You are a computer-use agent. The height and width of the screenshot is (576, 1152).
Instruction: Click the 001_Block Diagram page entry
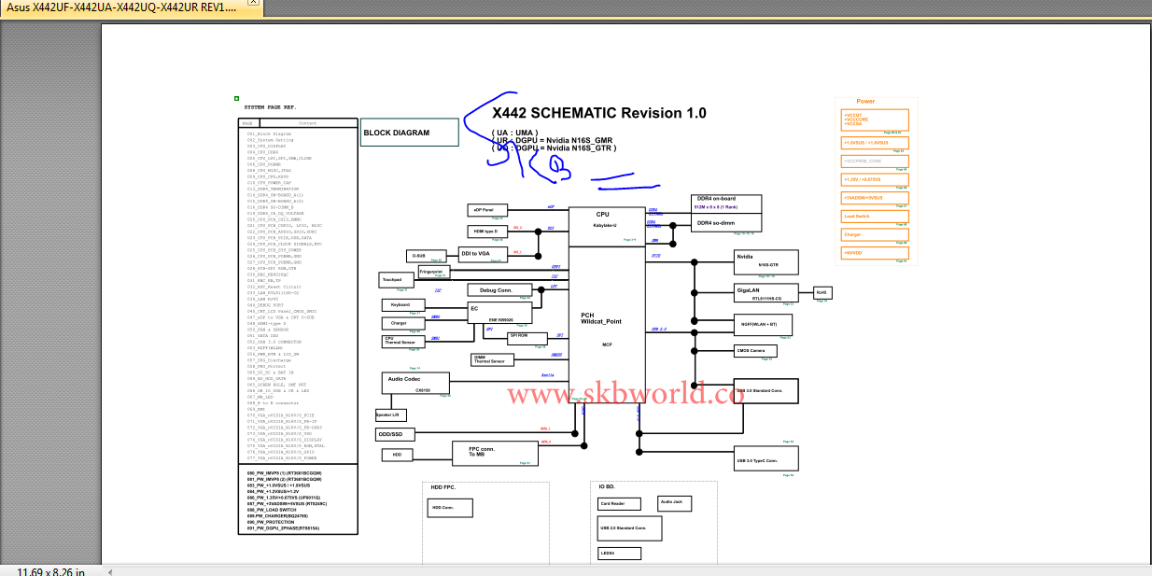pos(269,133)
